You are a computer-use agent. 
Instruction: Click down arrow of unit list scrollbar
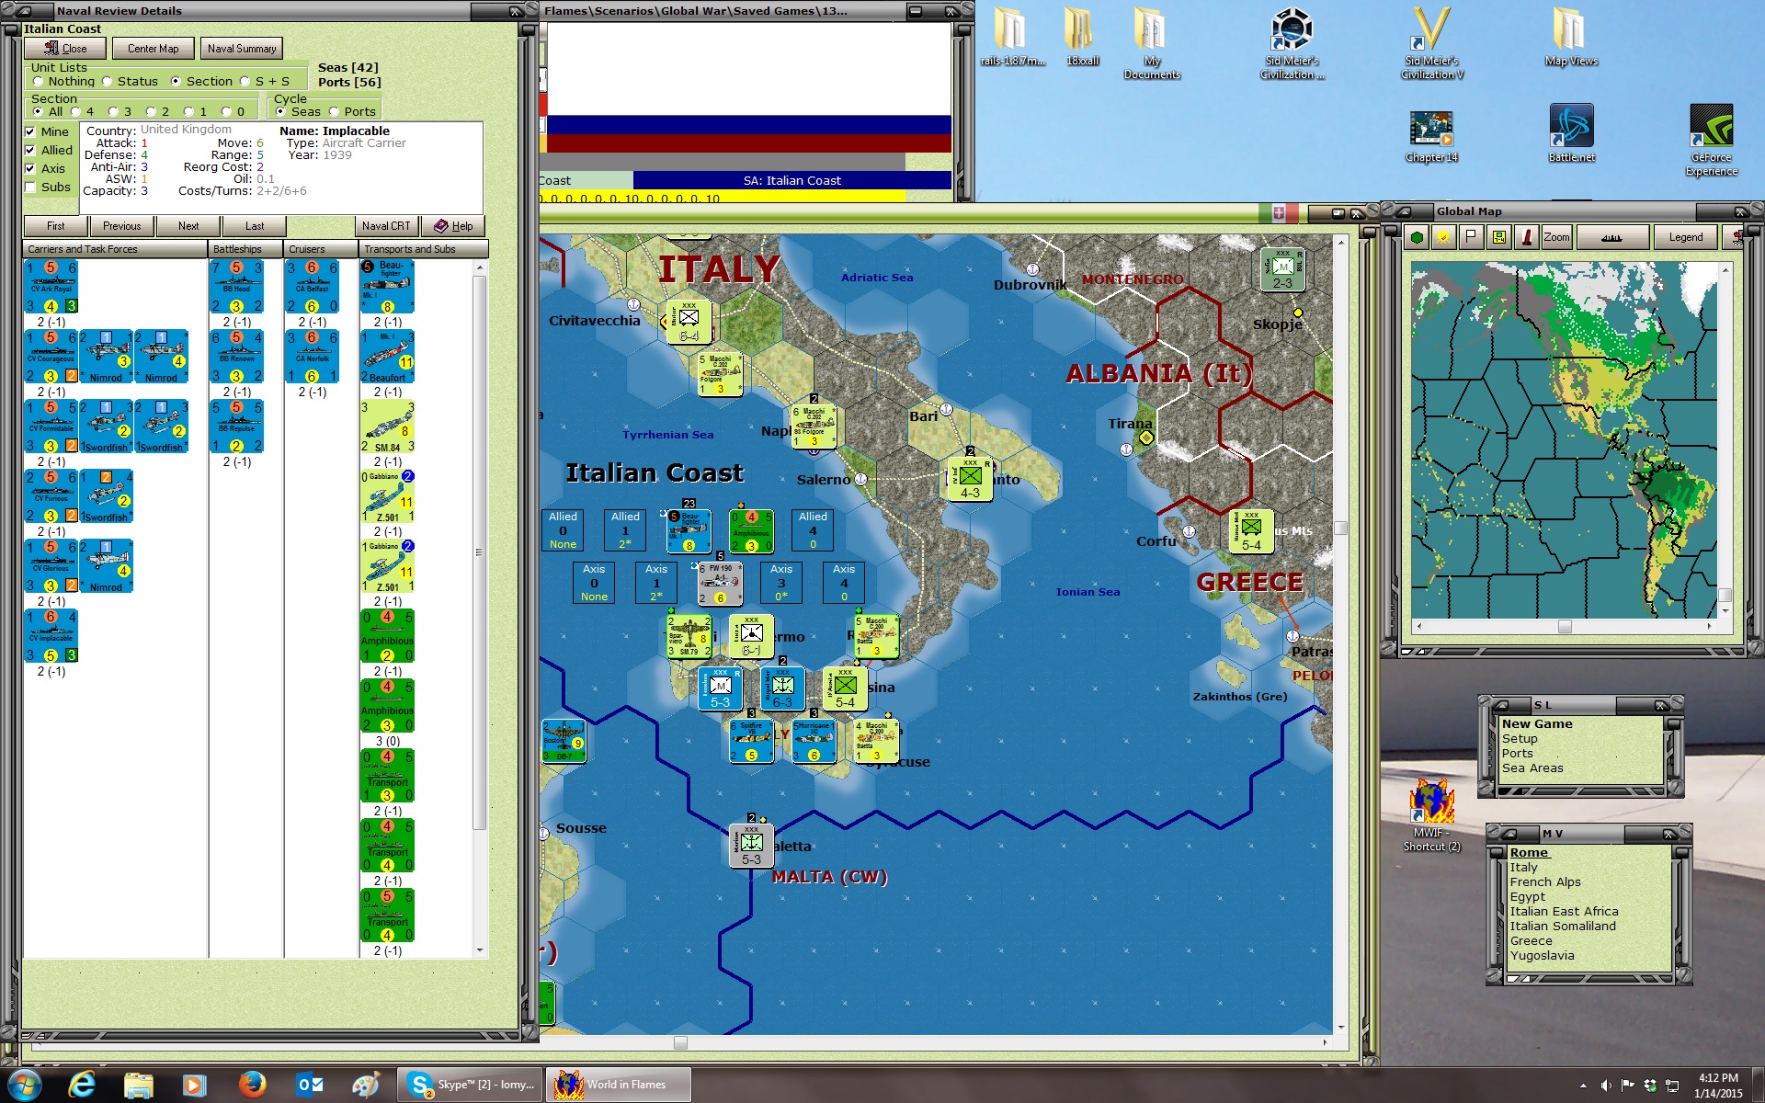479,949
